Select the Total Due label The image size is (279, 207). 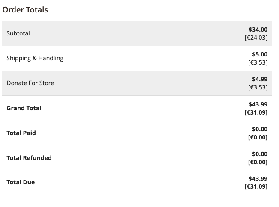[21, 182]
